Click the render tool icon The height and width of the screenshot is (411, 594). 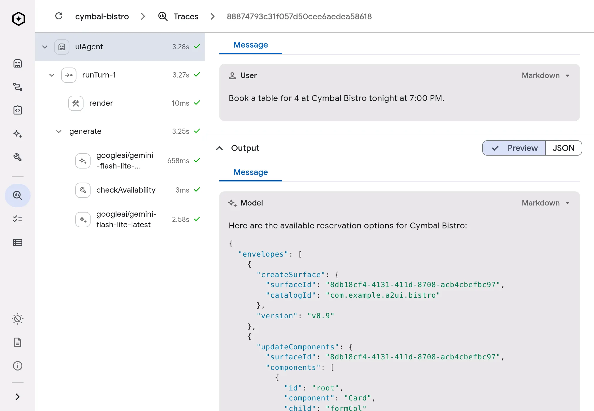pos(76,103)
